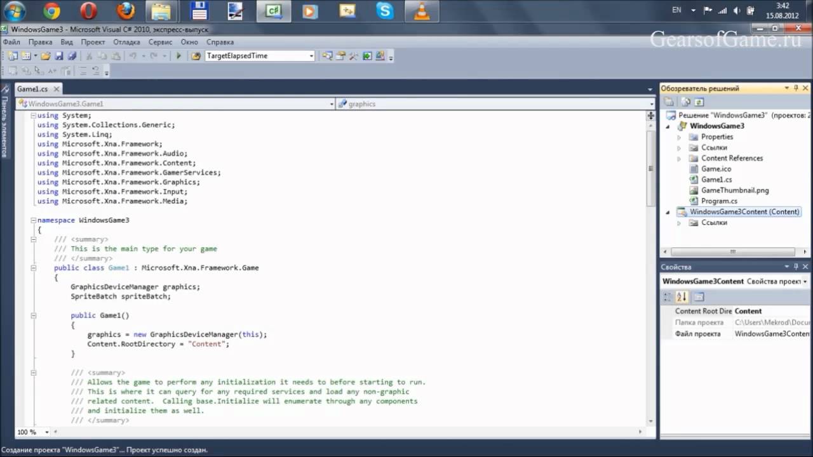Open the graphics member dropdown
The width and height of the screenshot is (813, 457).
[x=495, y=103]
